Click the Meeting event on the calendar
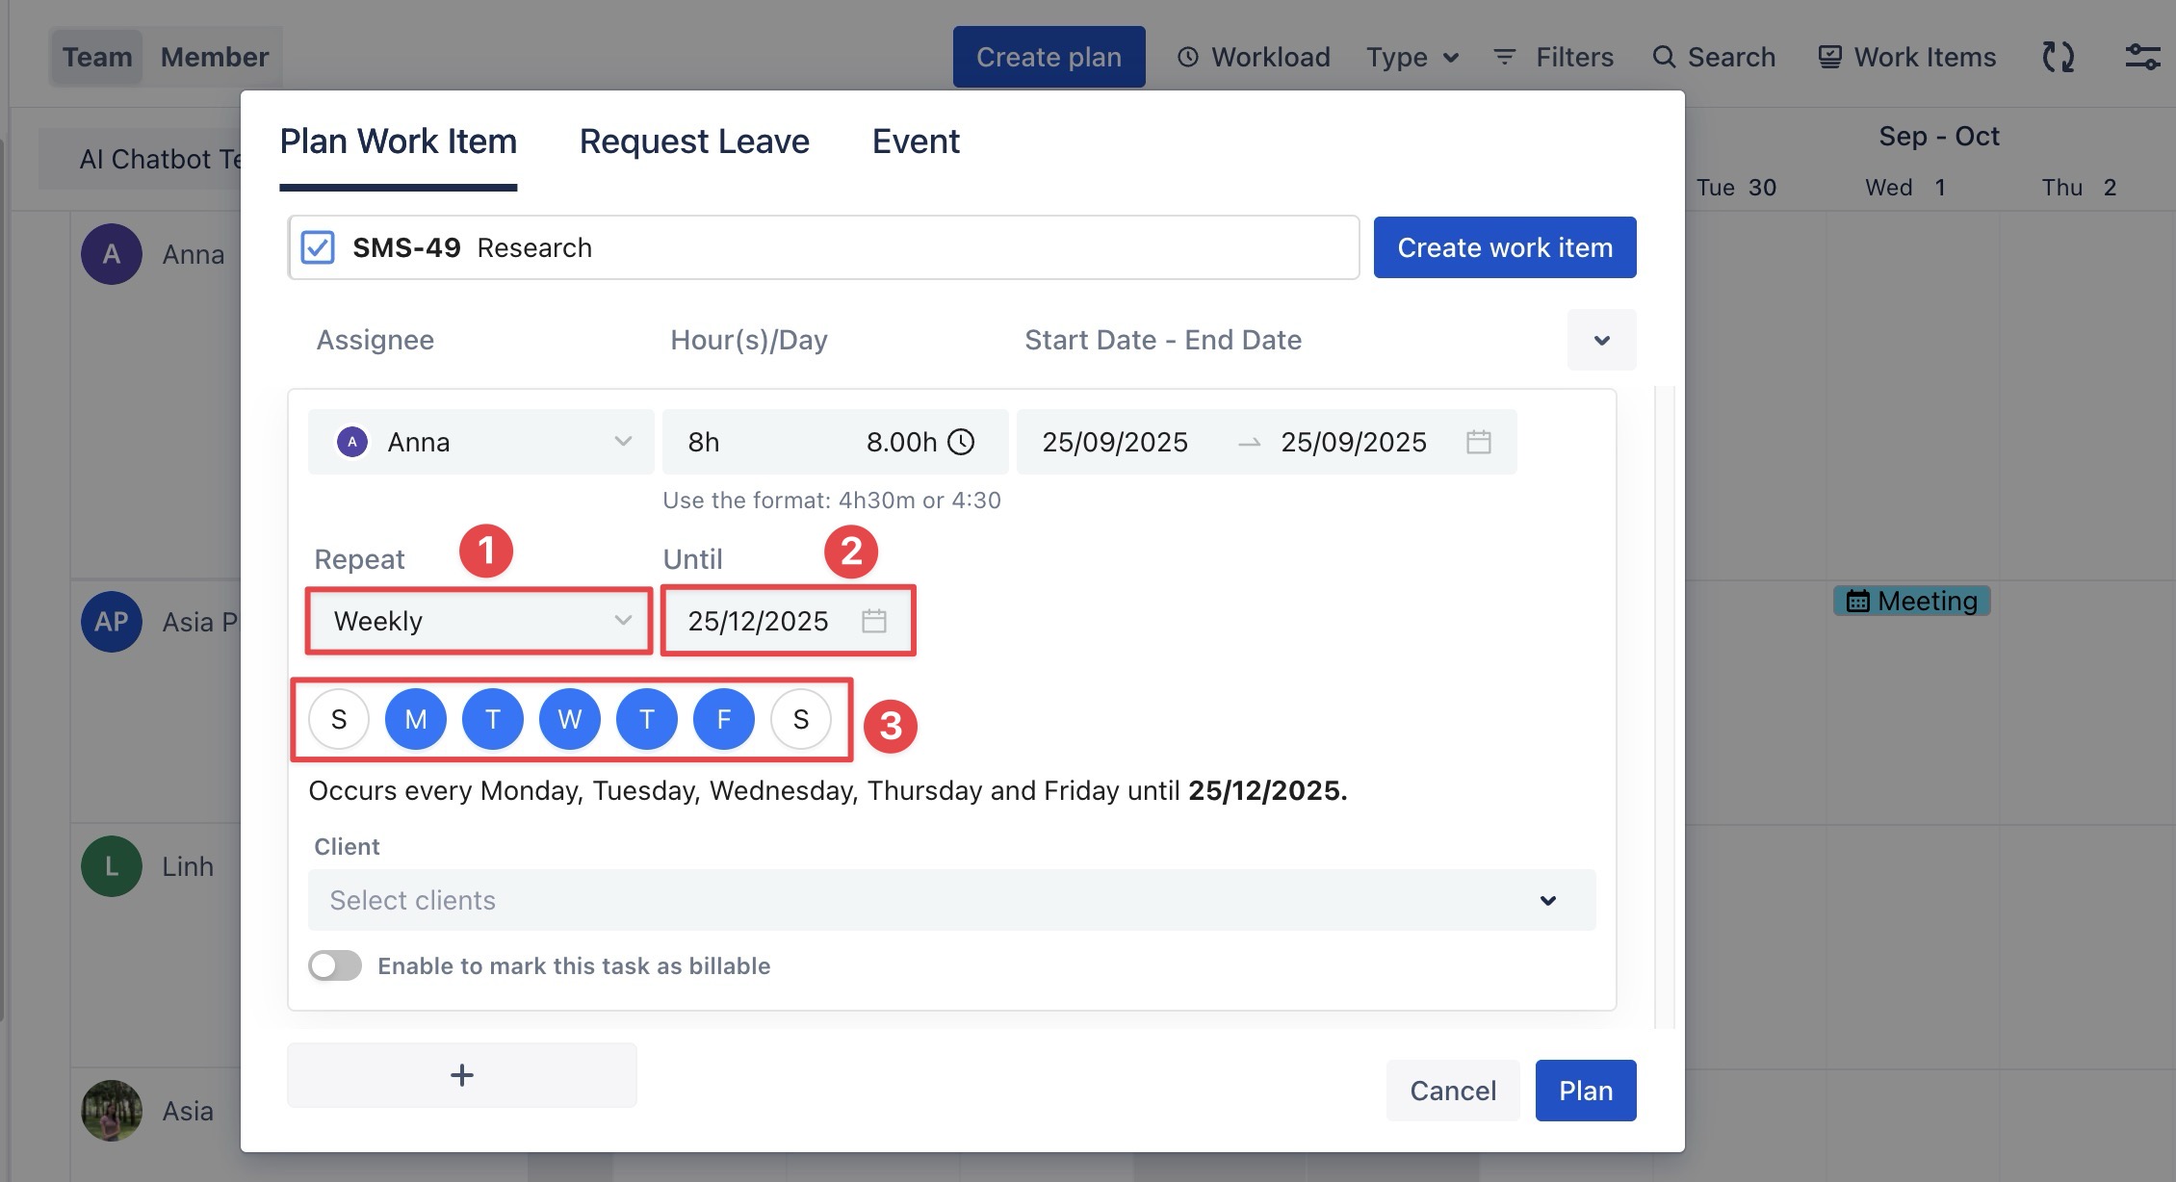The image size is (2176, 1182). click(x=1912, y=601)
